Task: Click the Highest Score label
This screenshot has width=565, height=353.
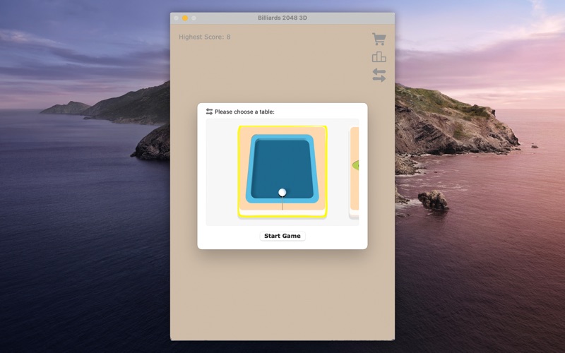Action: pos(205,37)
